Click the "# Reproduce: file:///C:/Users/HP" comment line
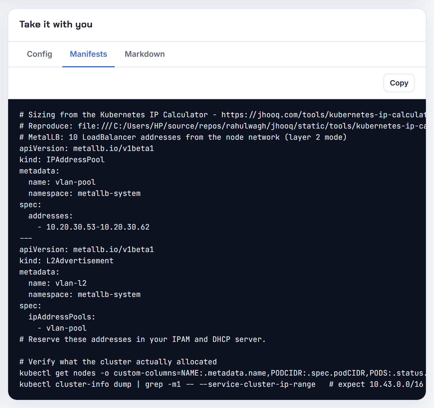This screenshot has width=434, height=408. (x=223, y=126)
